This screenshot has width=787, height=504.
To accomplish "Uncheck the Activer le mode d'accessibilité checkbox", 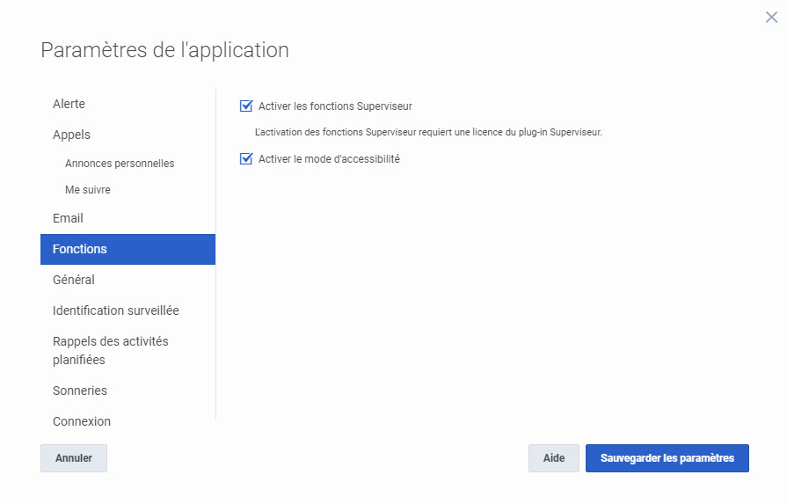I will pos(246,159).
